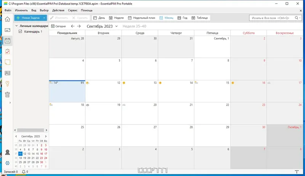Click the rain cloud icon on day 19
Screen dimensions: 305x176
click(x=88, y=105)
